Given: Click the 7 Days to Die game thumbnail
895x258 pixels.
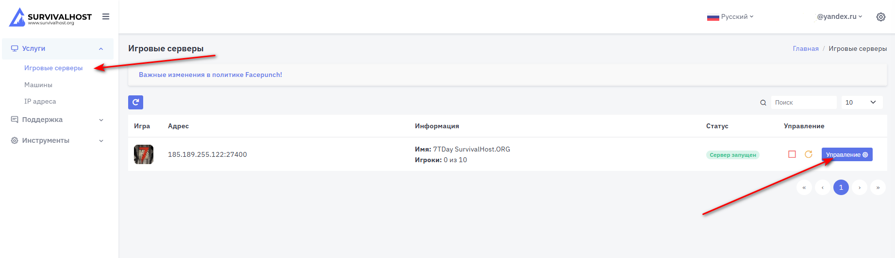Looking at the screenshot, I should pyautogui.click(x=144, y=154).
